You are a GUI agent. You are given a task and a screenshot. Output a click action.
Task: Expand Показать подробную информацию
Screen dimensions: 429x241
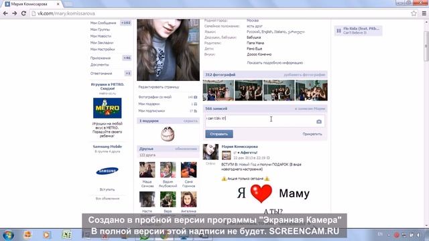(x=275, y=62)
